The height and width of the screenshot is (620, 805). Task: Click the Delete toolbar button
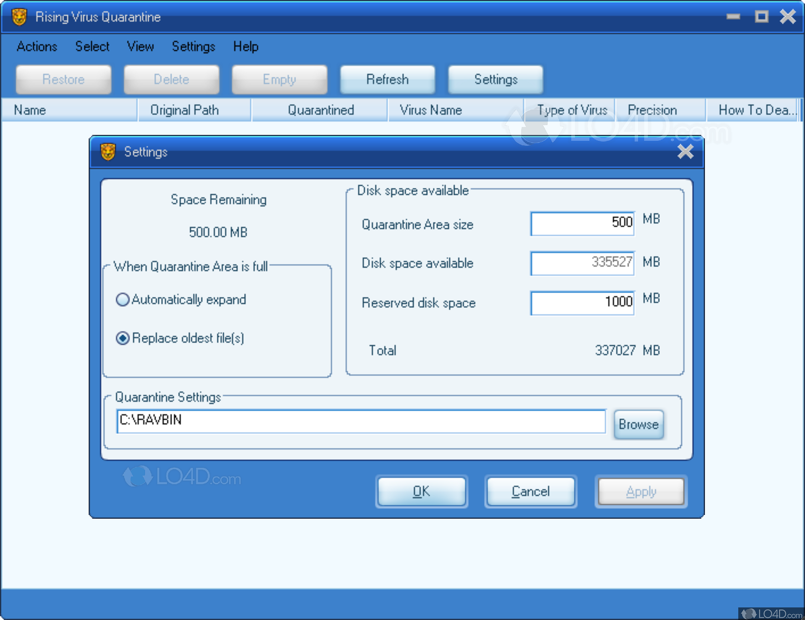tap(171, 79)
